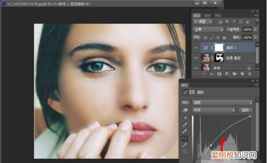Hide the Curves 1 layer eye
The image size is (267, 163).
pyautogui.click(x=196, y=48)
